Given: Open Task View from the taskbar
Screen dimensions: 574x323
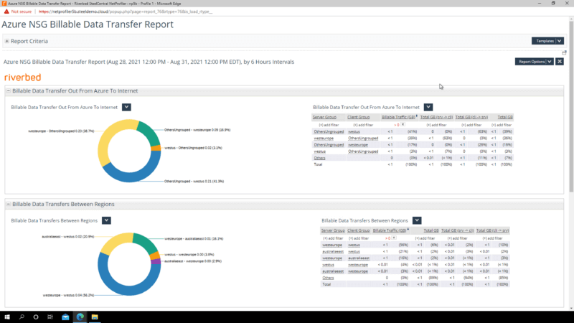Looking at the screenshot, I should click(50, 317).
